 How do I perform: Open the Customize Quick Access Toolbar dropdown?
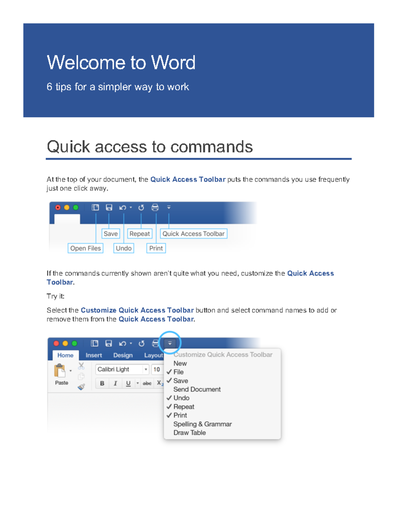169,343
